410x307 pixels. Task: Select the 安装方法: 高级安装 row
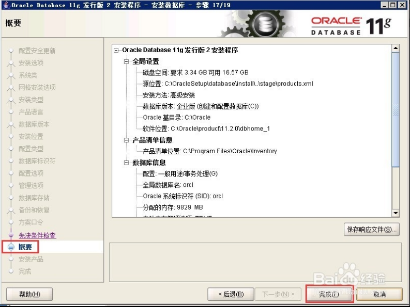coord(169,95)
